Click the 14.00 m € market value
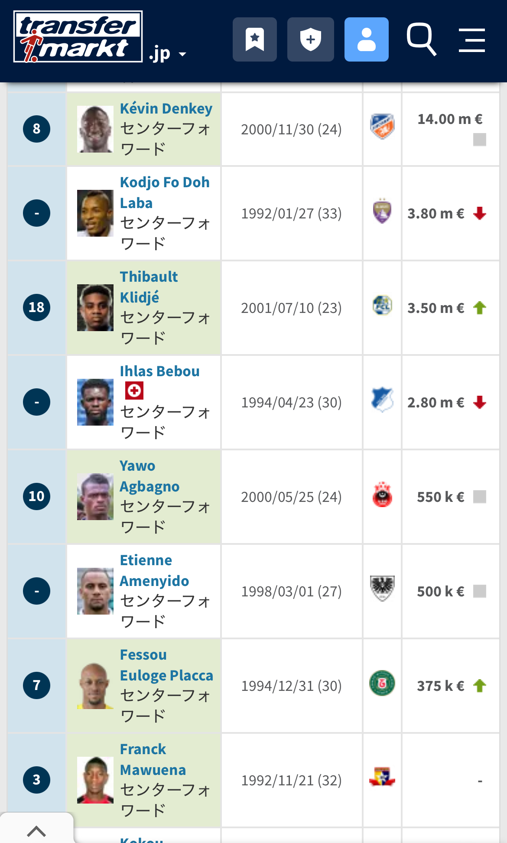 pos(450,119)
